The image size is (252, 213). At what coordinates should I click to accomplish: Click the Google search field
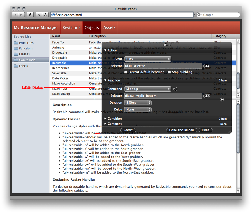coord(220,15)
